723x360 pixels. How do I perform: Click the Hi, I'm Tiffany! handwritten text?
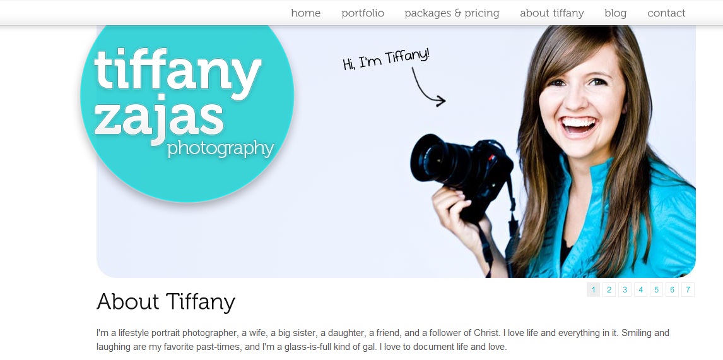point(386,59)
